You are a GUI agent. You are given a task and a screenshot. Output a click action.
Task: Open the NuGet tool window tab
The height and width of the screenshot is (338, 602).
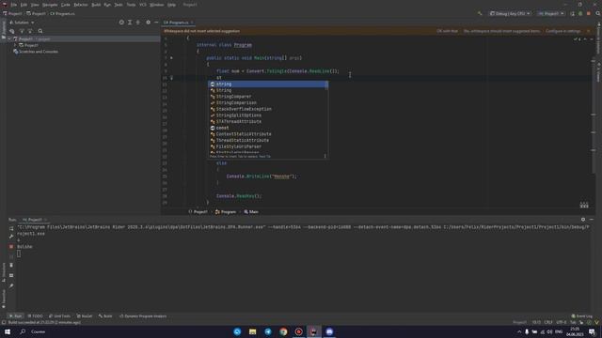85,316
